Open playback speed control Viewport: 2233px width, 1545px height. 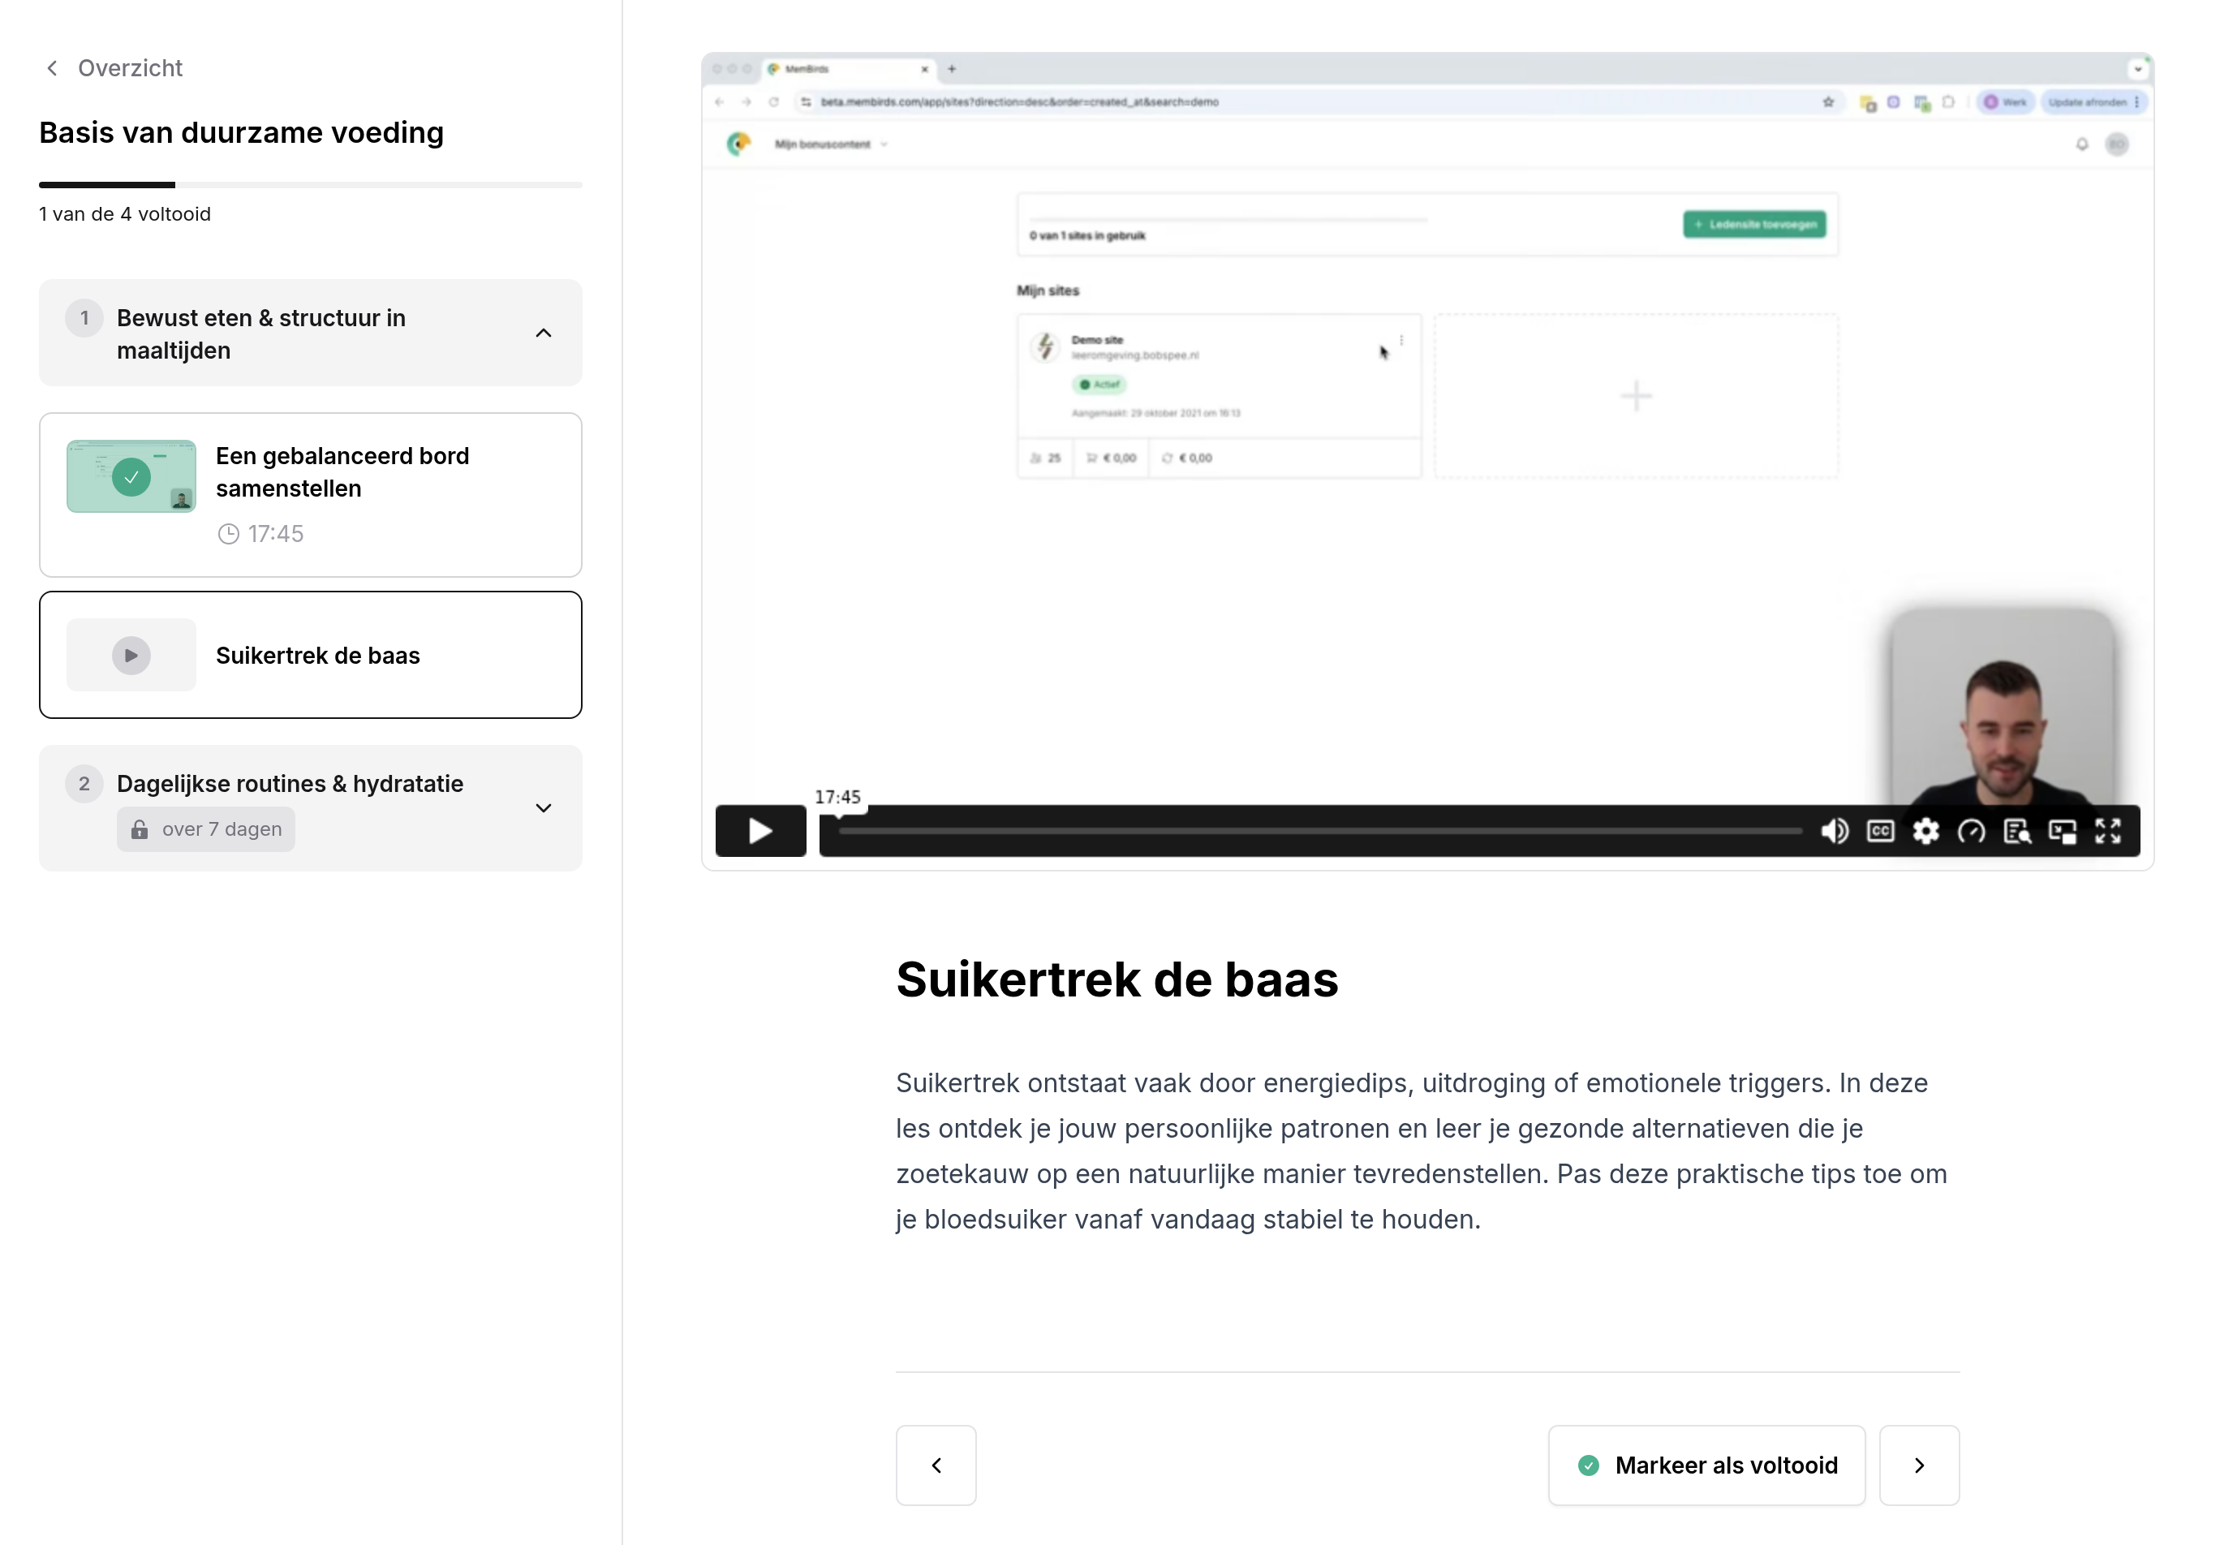[x=1971, y=831]
